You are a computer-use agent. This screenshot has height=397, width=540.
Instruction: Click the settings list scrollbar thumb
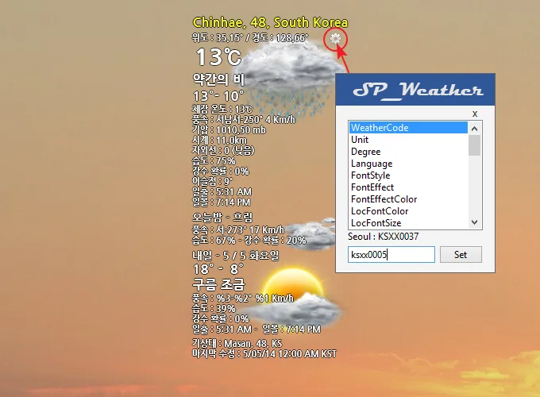click(475, 145)
